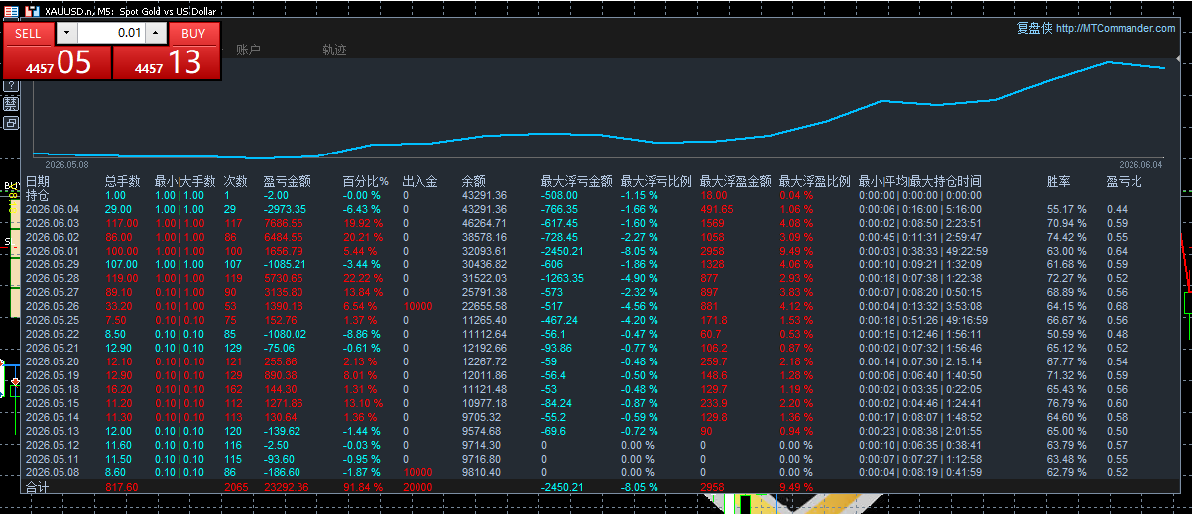Click the 次数 column header
Viewport: 1192px width, 514px height.
(236, 182)
